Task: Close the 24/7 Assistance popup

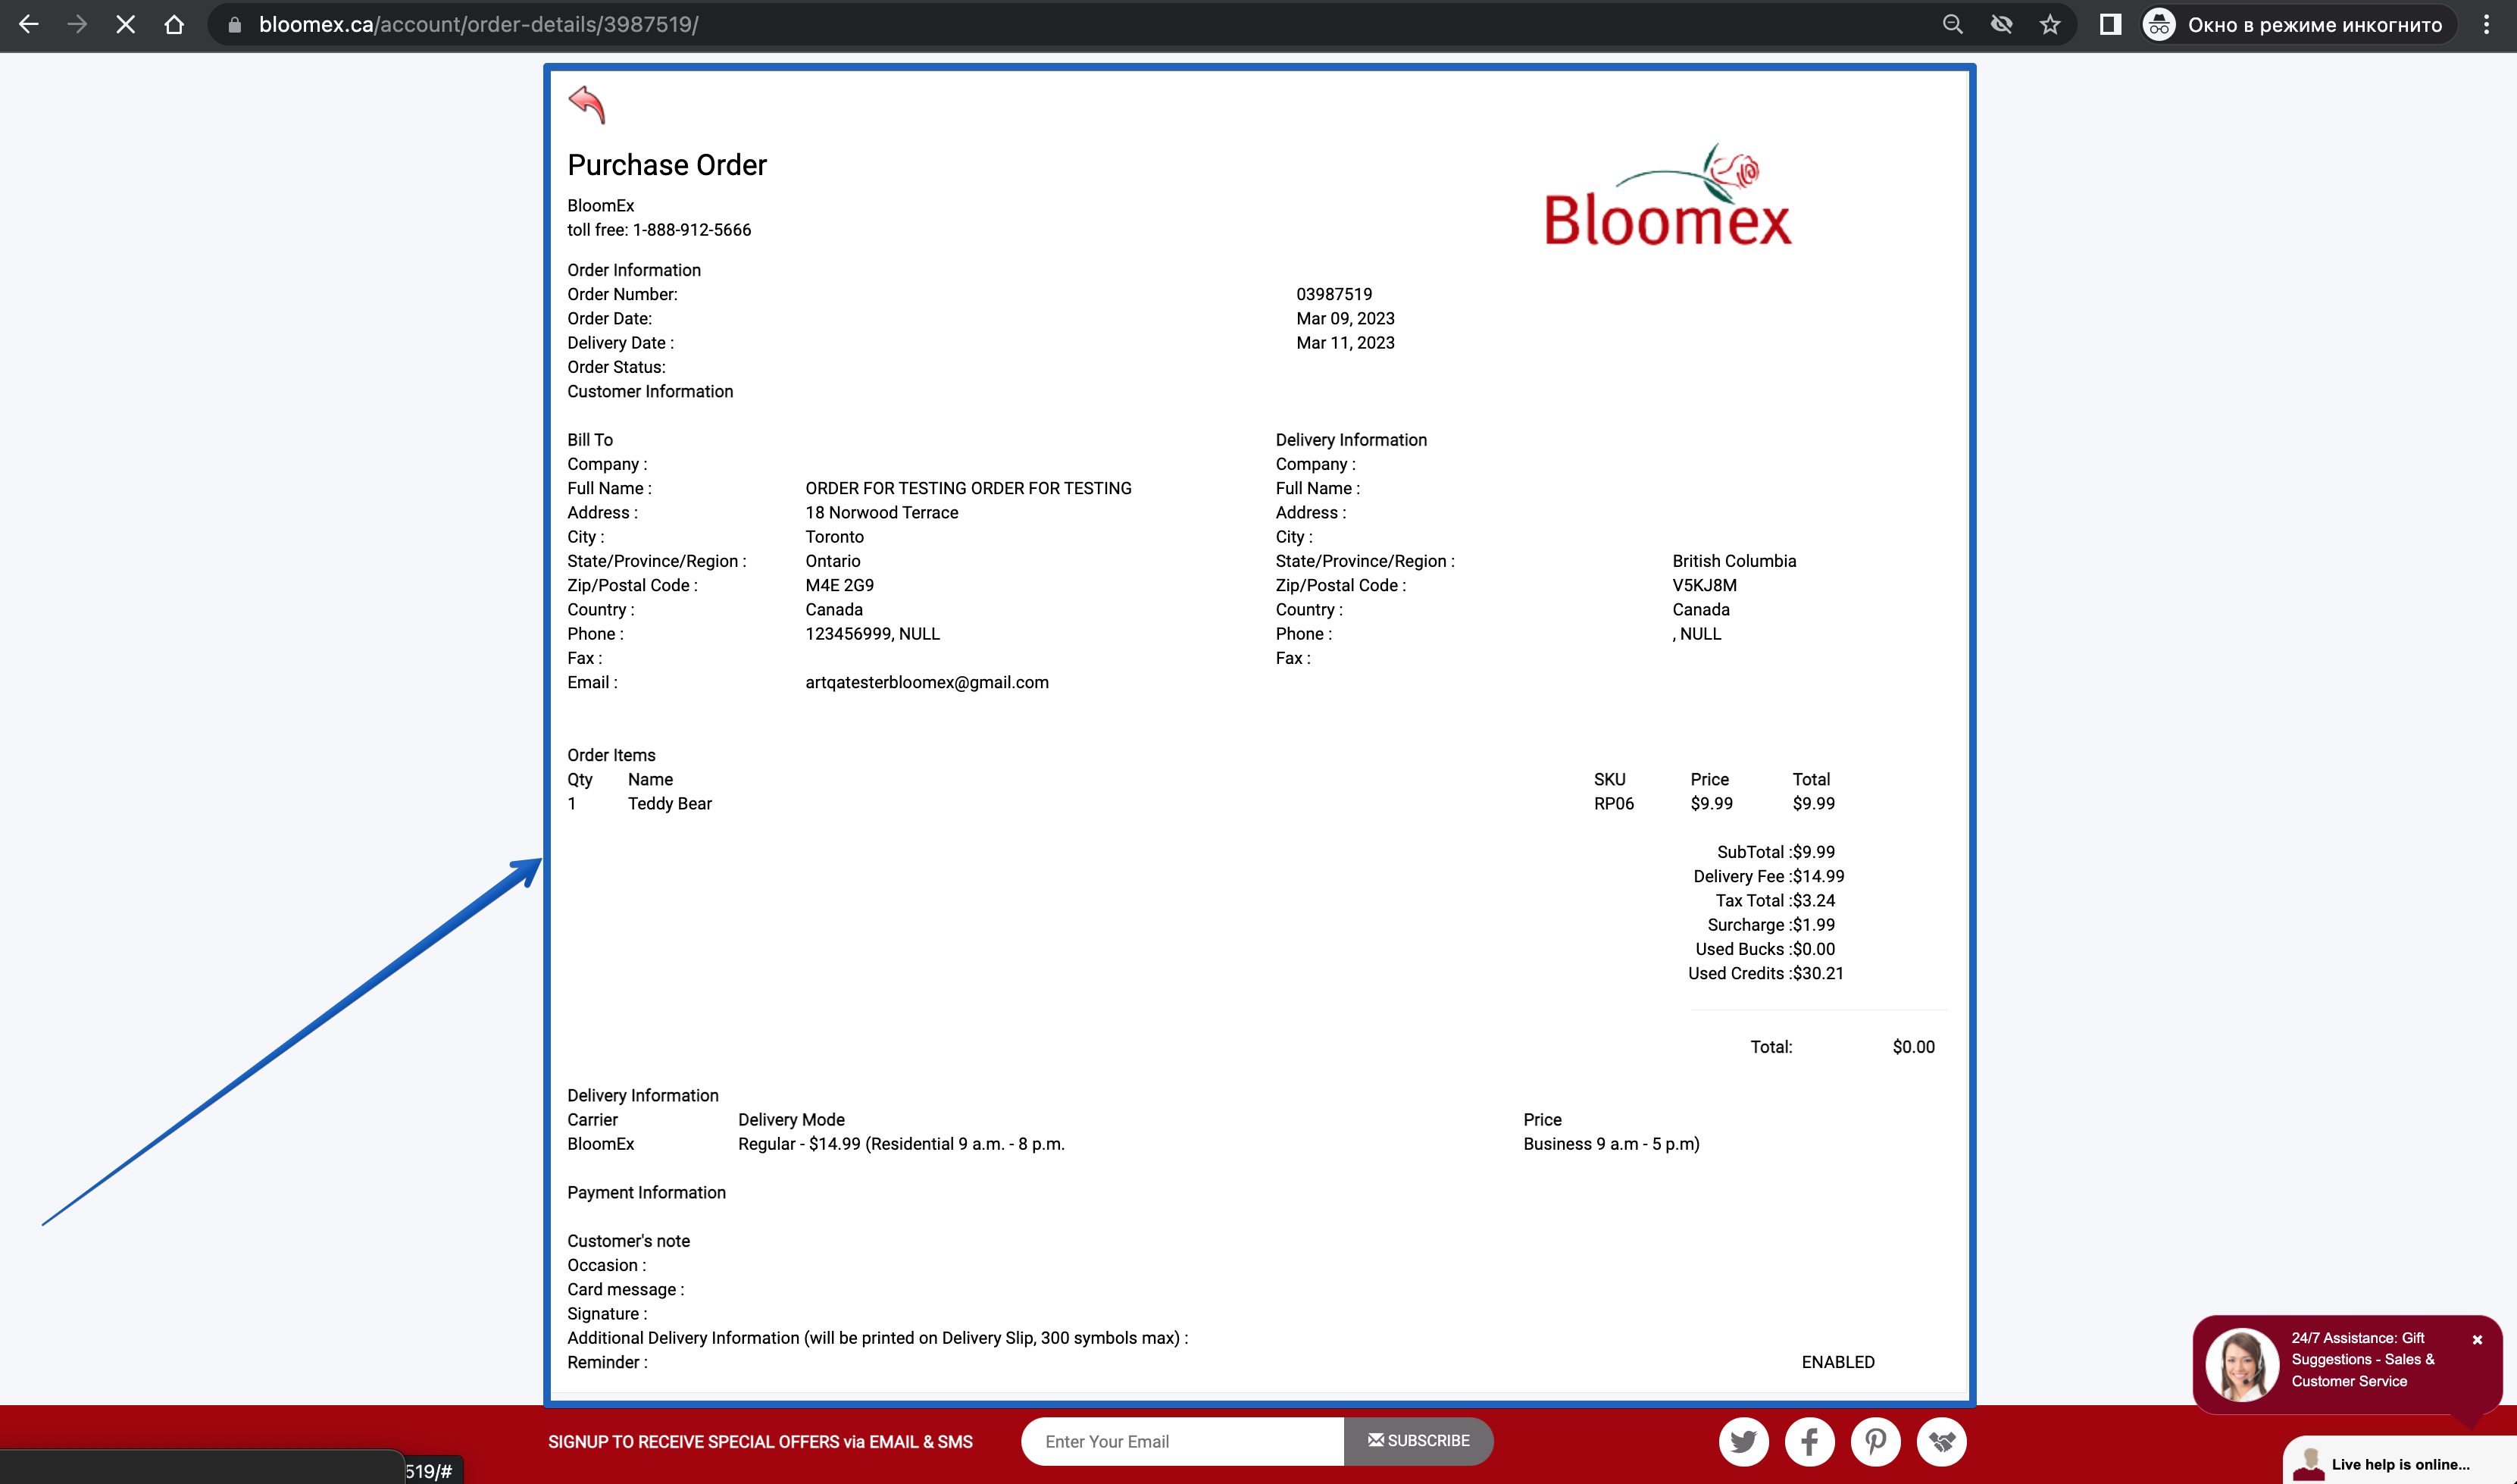Action: click(2477, 1340)
